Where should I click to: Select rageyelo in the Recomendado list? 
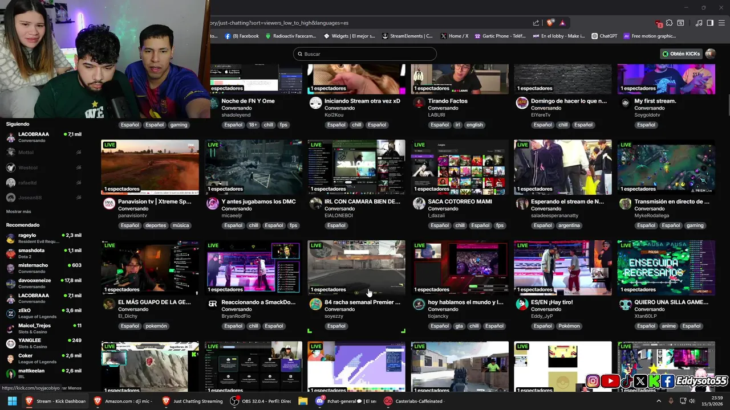click(x=43, y=238)
